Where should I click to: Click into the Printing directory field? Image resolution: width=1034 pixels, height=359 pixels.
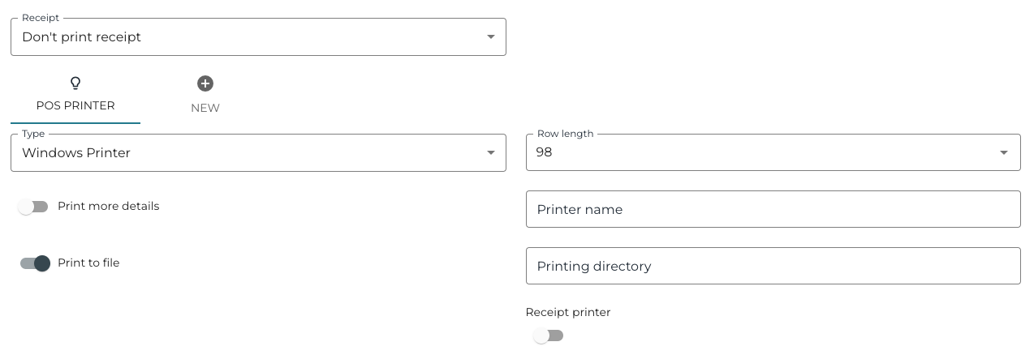pyautogui.click(x=773, y=266)
